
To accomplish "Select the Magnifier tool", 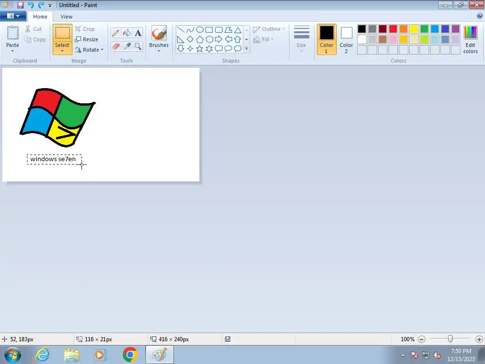I will click(x=138, y=46).
